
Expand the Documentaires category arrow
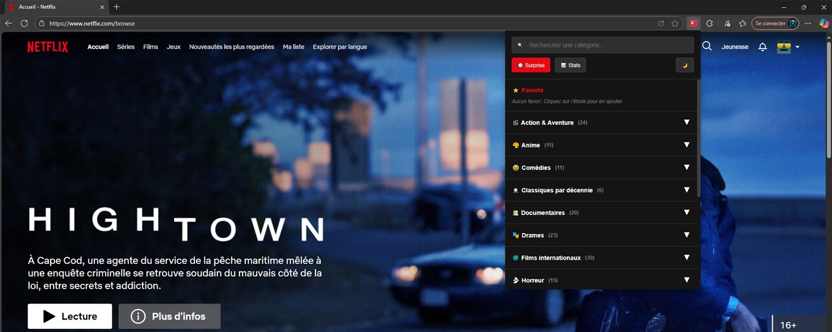click(686, 212)
